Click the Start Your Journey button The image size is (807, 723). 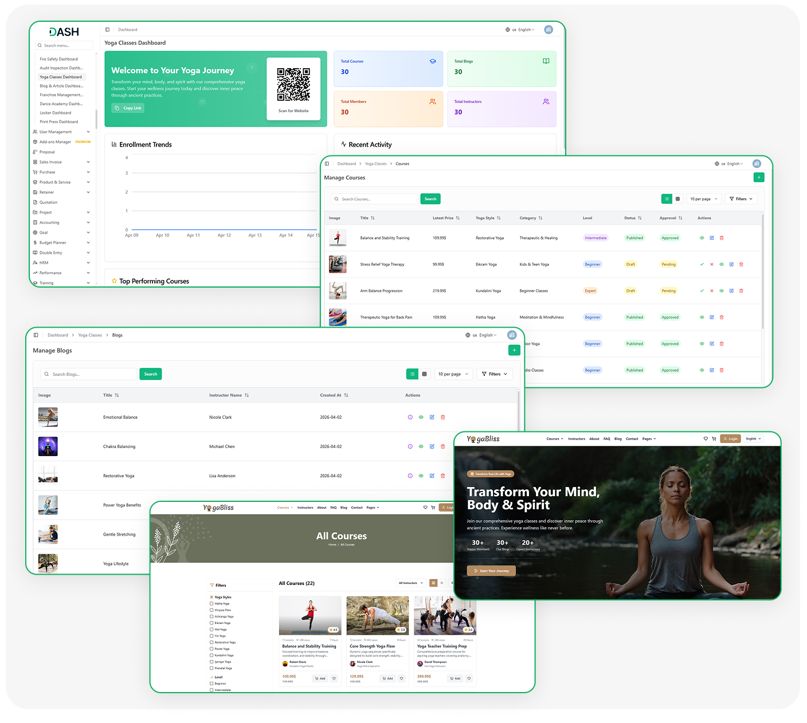click(x=491, y=571)
